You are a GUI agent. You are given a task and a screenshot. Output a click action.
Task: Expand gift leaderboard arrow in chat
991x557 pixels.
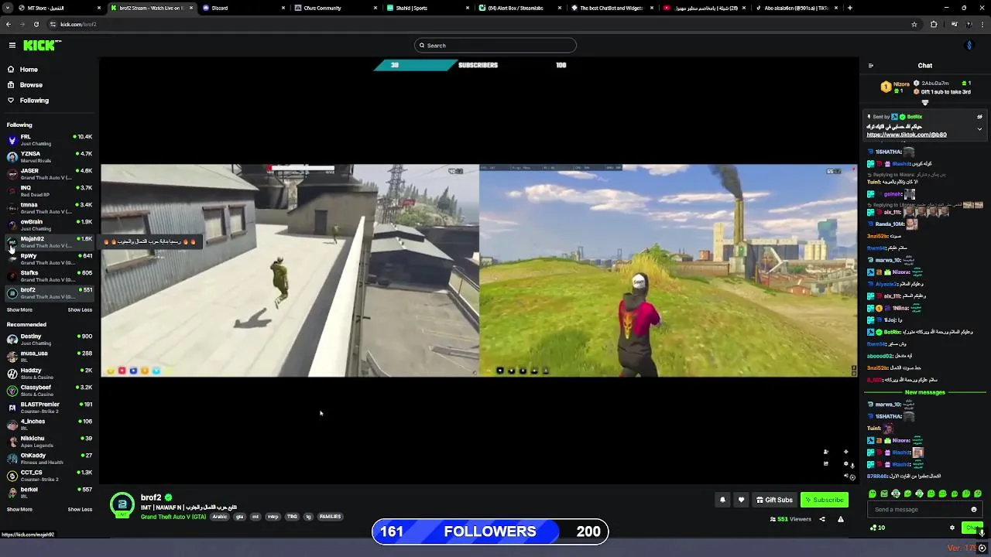pyautogui.click(x=924, y=102)
